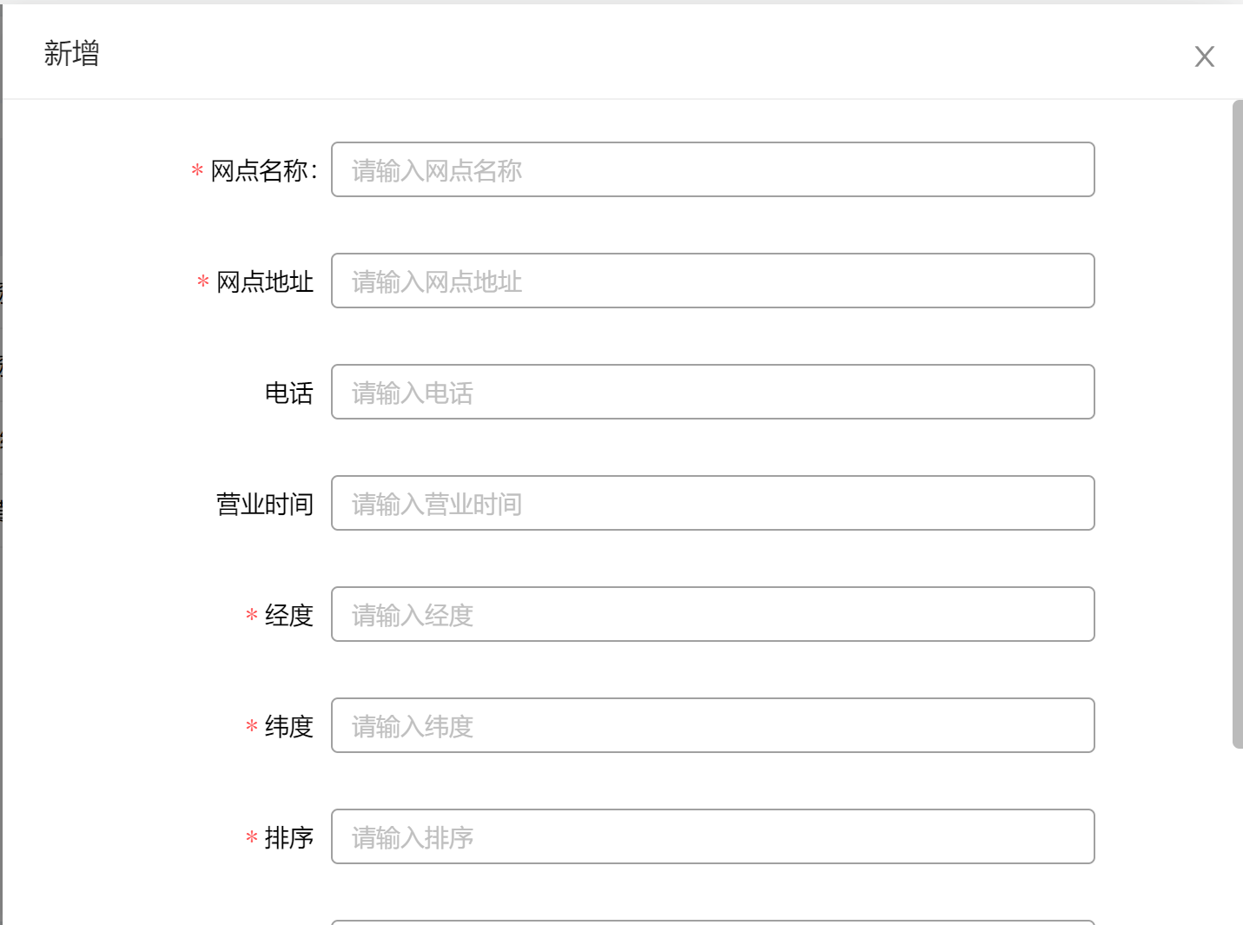Close the 新增 dialog with the X icon
1243x925 pixels.
[1204, 56]
